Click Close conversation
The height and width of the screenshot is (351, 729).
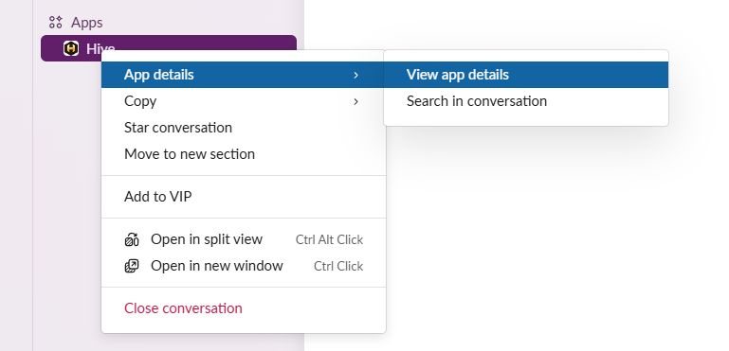(x=244, y=308)
